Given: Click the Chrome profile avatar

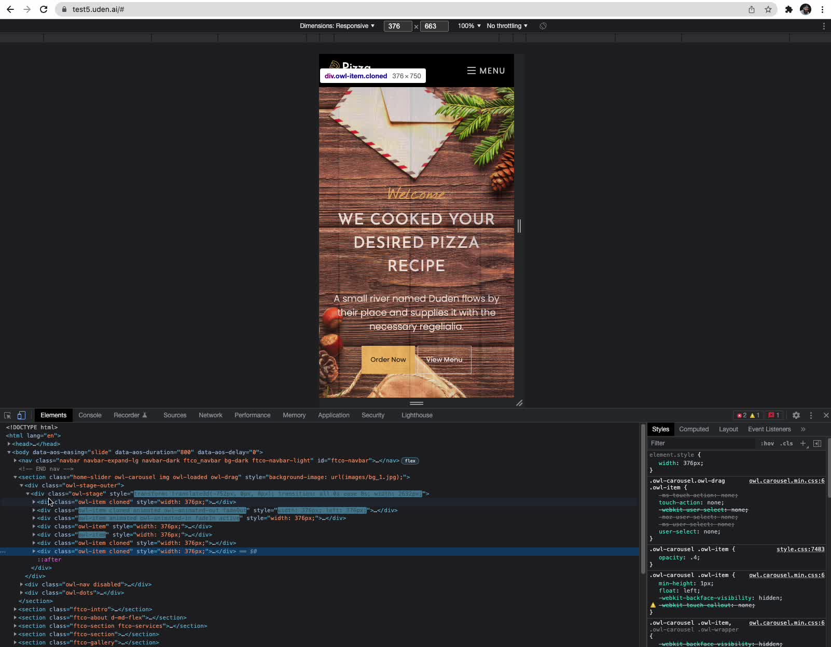Looking at the screenshot, I should pyautogui.click(x=806, y=9).
